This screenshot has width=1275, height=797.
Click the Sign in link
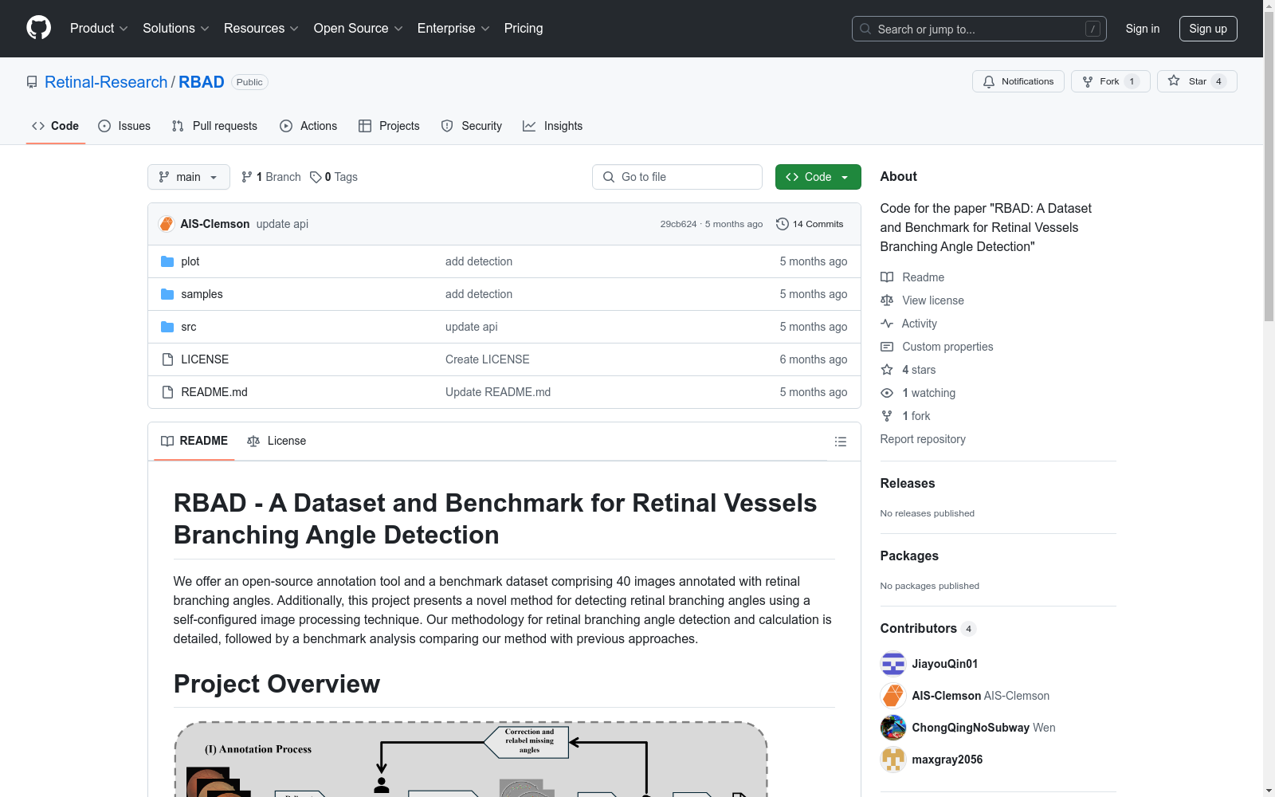pos(1143,29)
